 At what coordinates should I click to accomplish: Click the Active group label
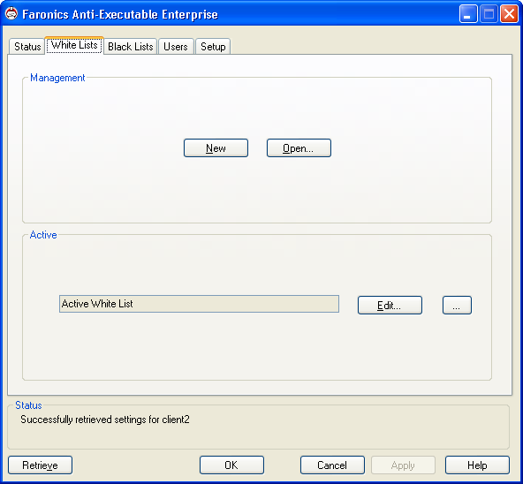43,235
